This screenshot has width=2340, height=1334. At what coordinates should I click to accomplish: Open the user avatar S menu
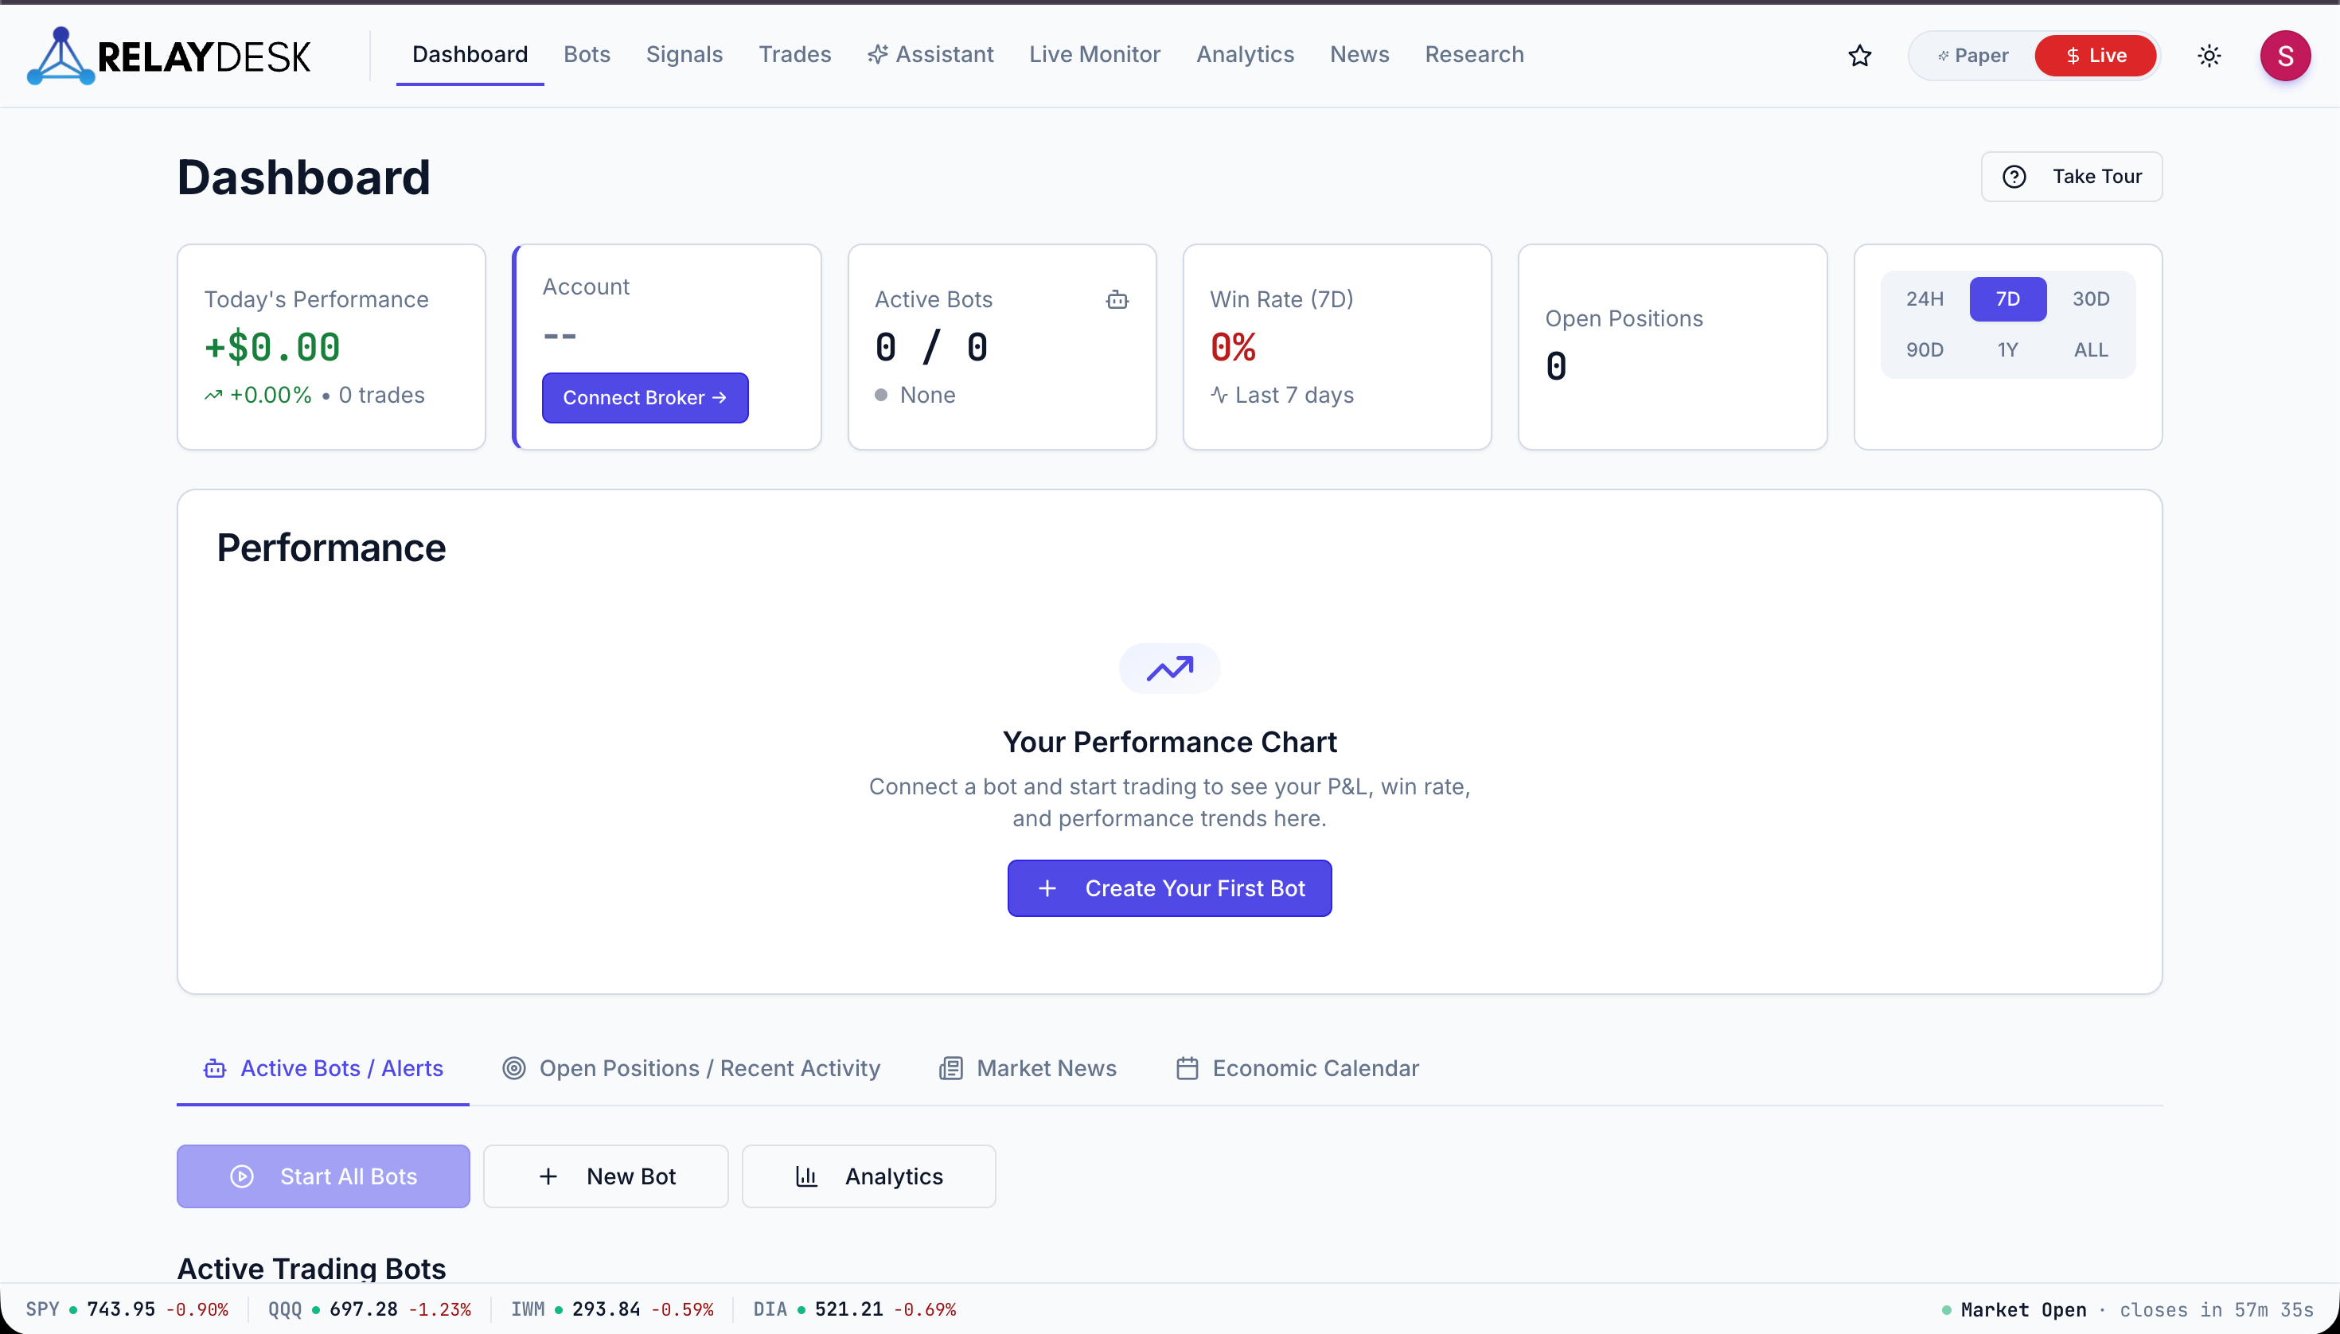(2285, 56)
